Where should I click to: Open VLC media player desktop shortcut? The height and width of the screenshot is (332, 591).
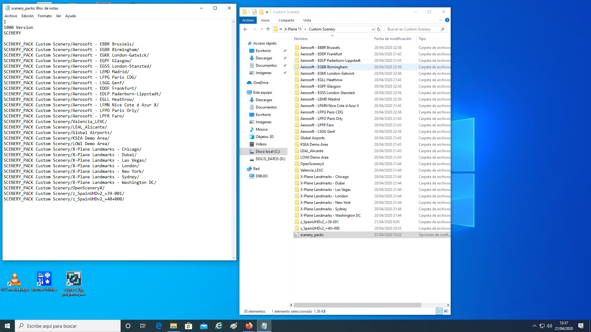(14, 281)
